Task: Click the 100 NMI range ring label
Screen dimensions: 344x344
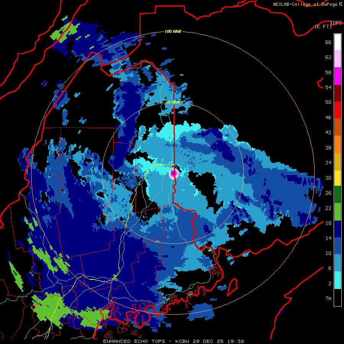Action: (x=173, y=32)
